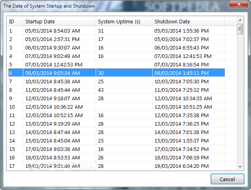Viewport: 251px width, 190px height.
Task: Select startup entry 15/03/2014 8:45:04 AM
Action: click(52, 141)
